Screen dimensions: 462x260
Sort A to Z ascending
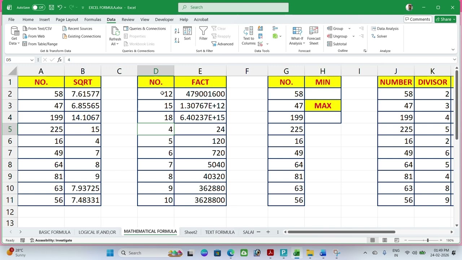point(177,31)
